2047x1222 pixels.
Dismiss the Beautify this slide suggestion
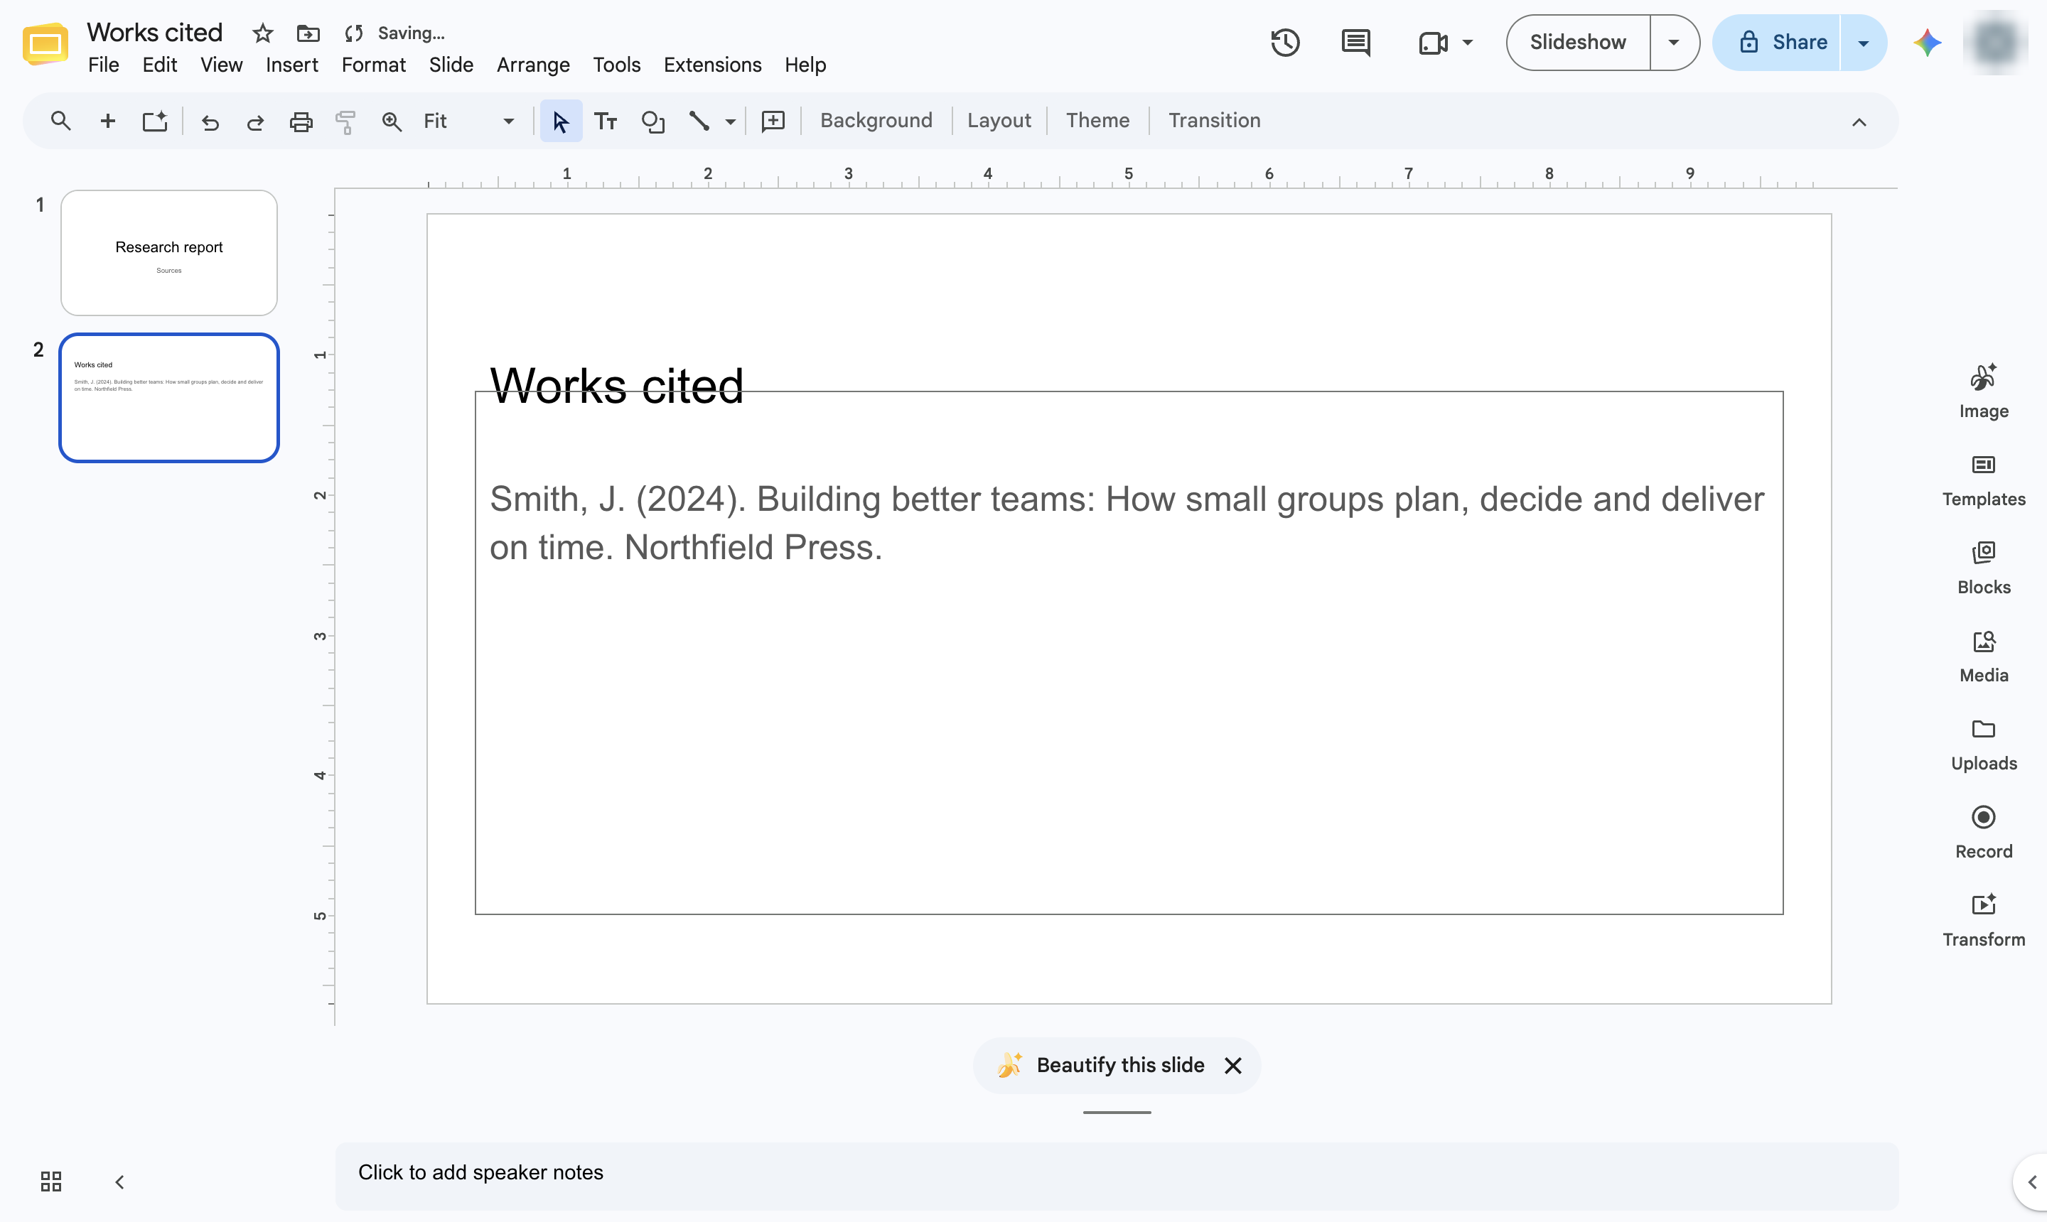pos(1233,1066)
